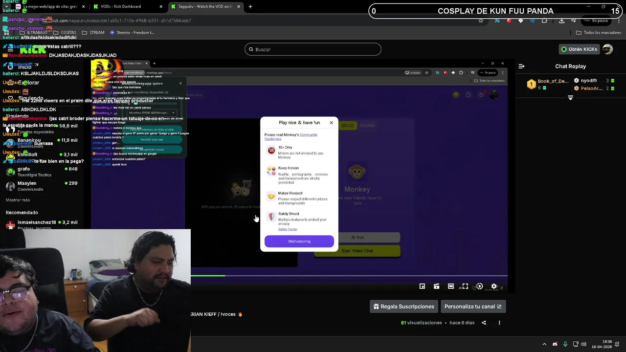Select nyodlfr in the gift leaderboard
Screen dimensions: 626x352
[594, 81]
